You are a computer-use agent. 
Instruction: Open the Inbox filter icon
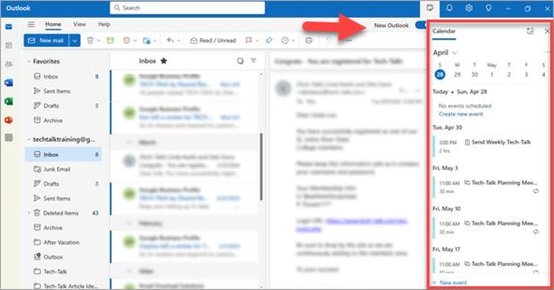[253, 61]
